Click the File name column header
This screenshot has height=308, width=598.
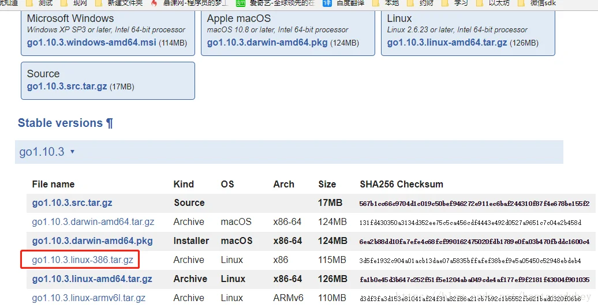click(53, 184)
